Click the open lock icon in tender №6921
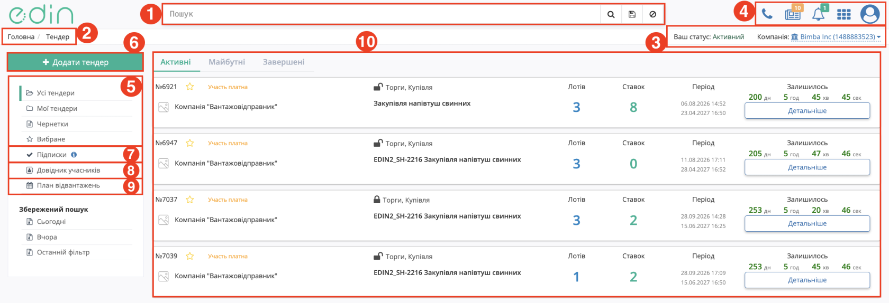Viewport: 889px width, 303px height. 378,87
